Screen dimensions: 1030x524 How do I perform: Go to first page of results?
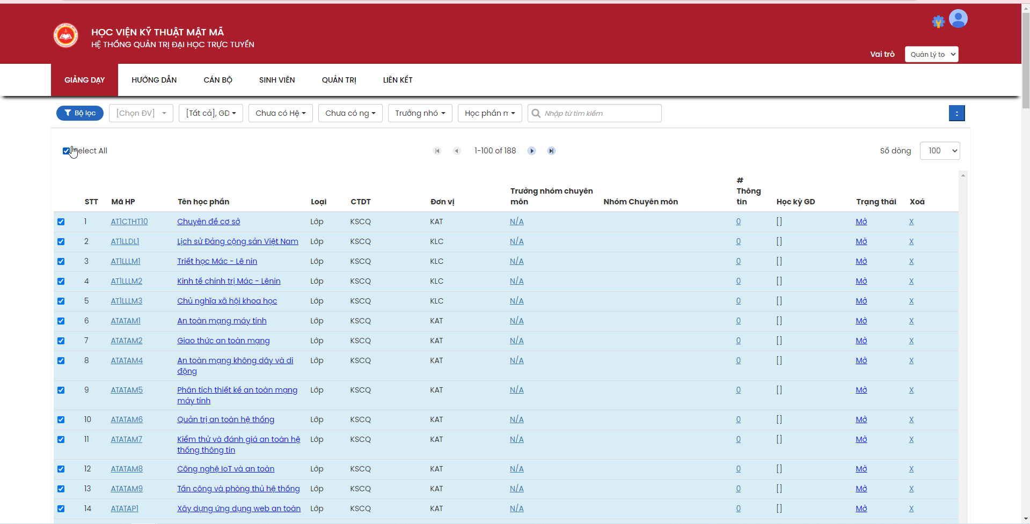point(437,151)
